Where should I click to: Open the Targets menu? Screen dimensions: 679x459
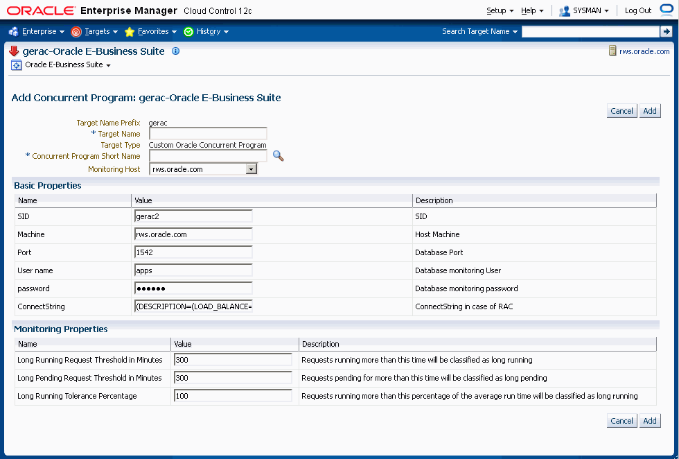tap(101, 32)
